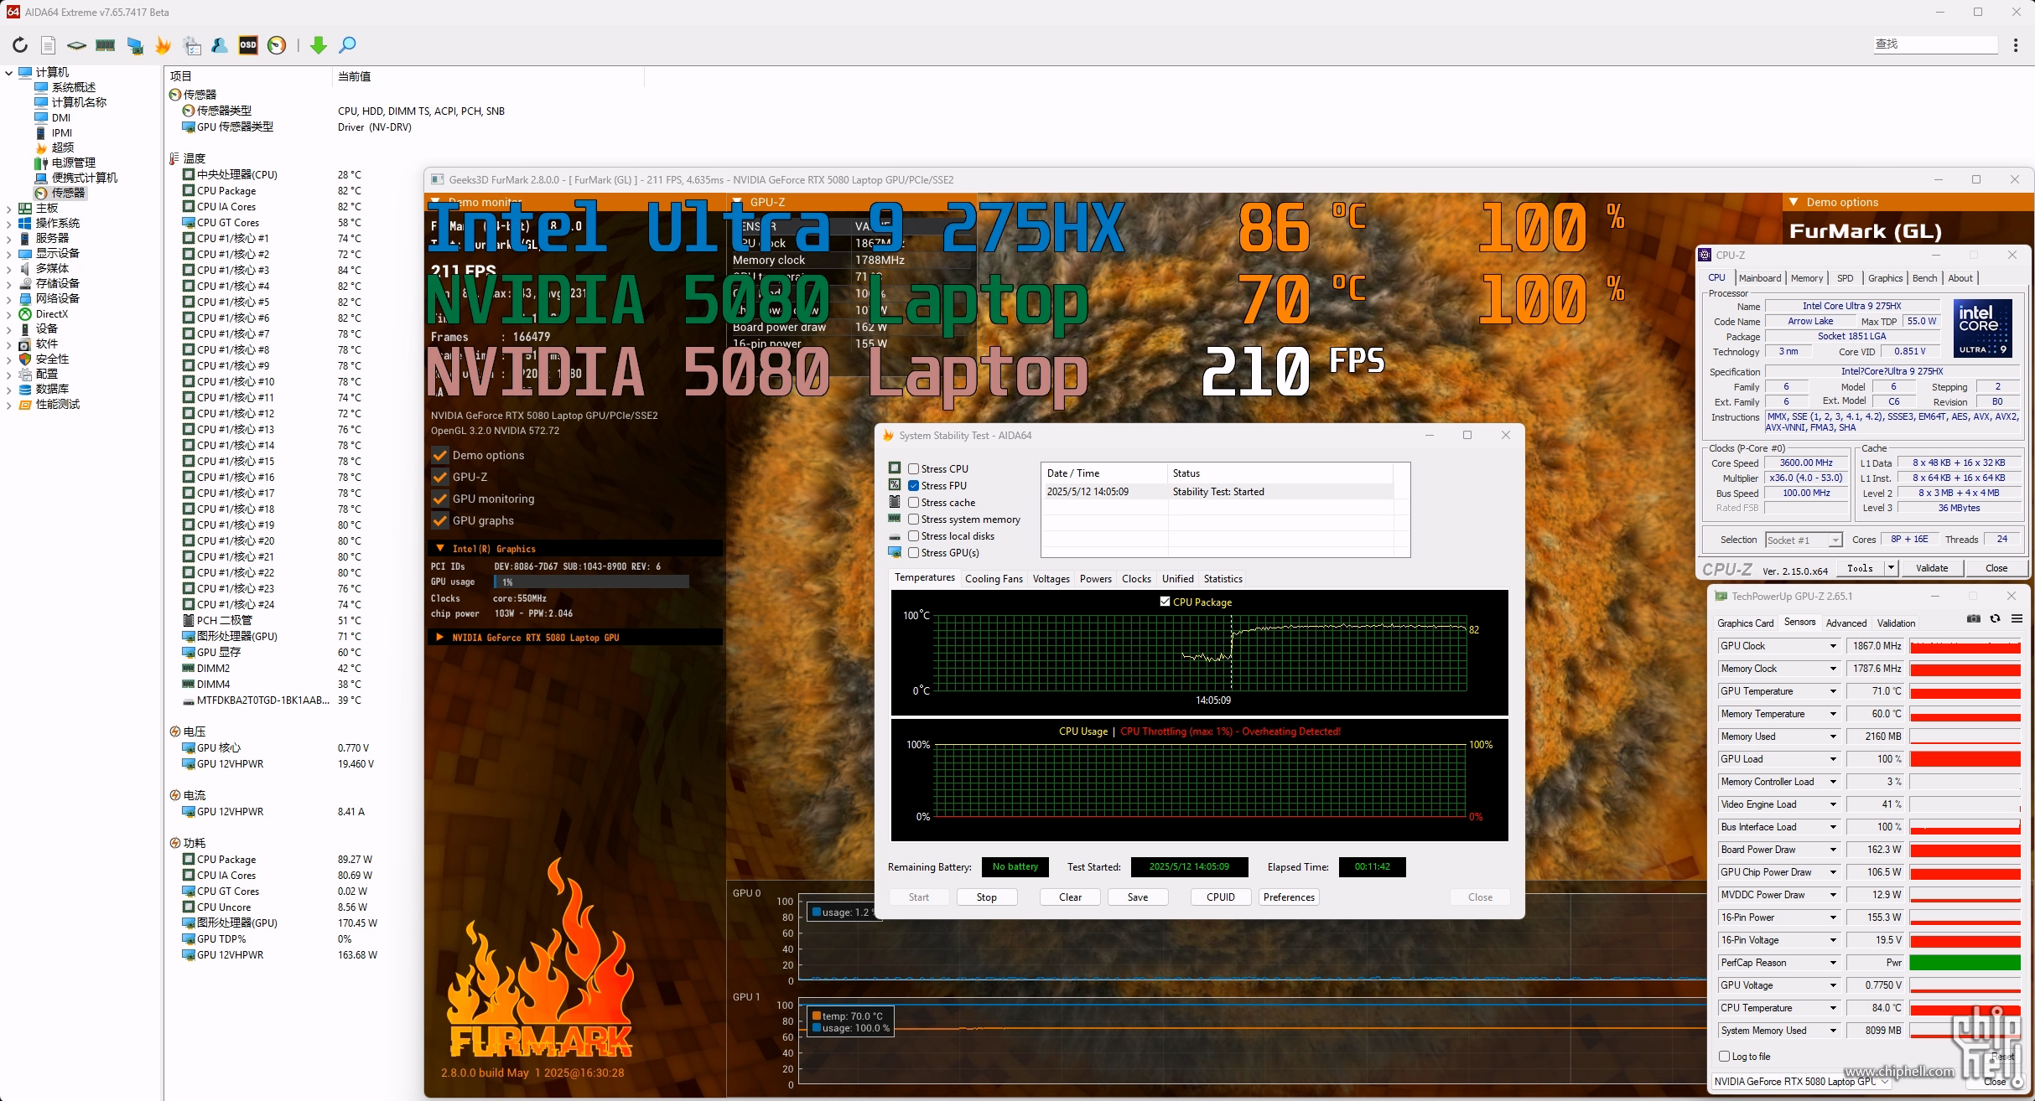Viewport: 2035px width, 1101px height.
Task: Enable Stress GPU(s) checkbox
Action: (x=914, y=553)
